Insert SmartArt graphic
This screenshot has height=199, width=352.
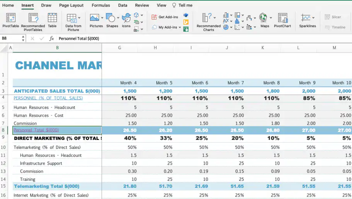136,22
